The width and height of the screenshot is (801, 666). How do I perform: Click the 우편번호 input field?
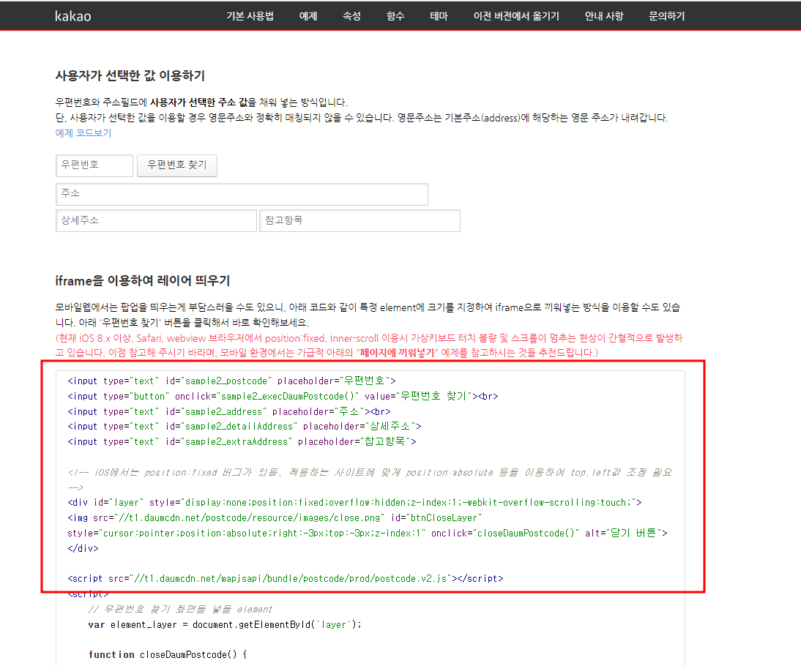pos(94,165)
